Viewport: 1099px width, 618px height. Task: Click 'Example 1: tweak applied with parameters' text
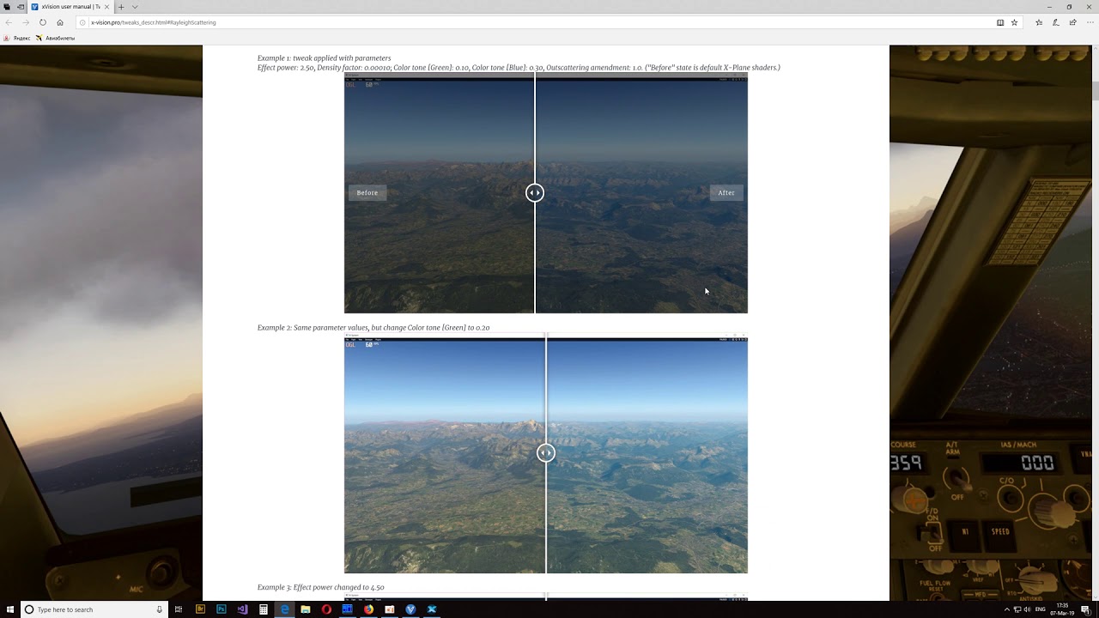[x=325, y=58]
